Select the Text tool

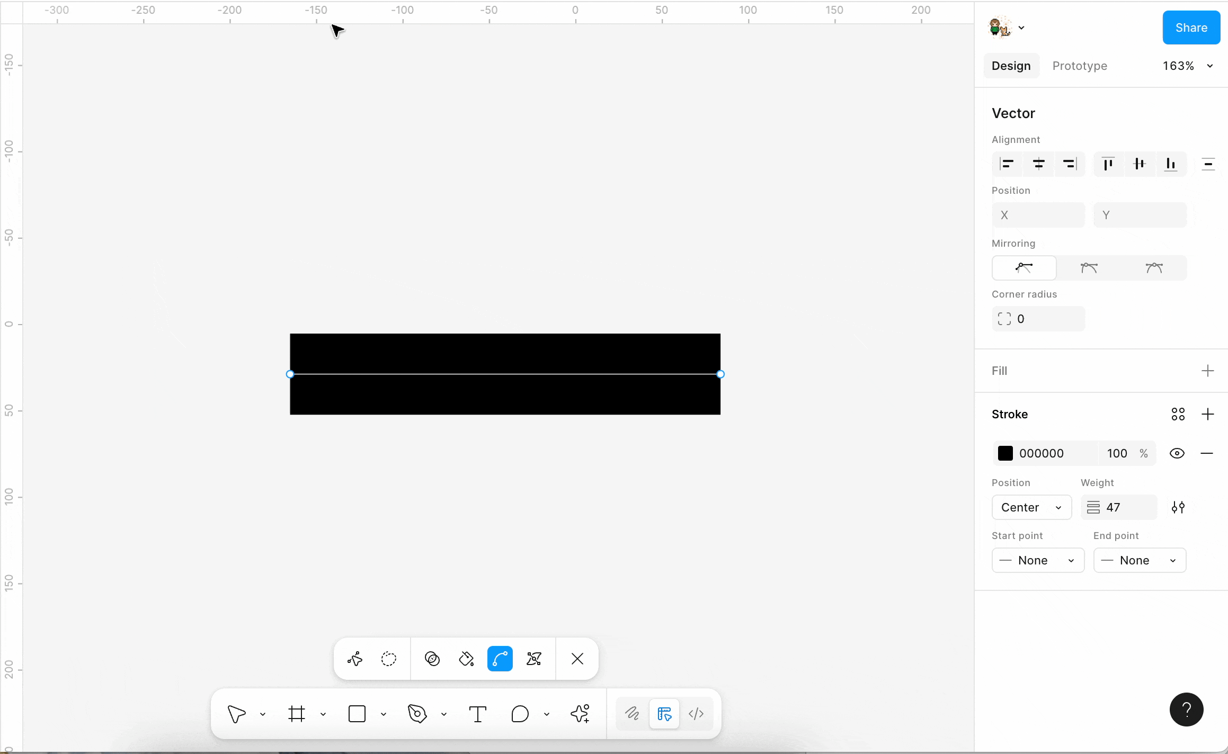pos(477,714)
